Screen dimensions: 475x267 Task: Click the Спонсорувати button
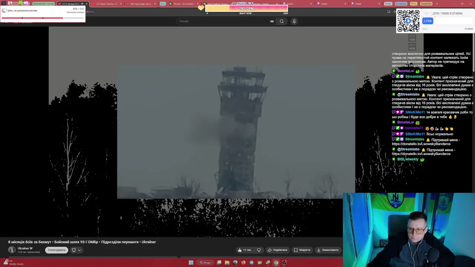click(x=56, y=250)
